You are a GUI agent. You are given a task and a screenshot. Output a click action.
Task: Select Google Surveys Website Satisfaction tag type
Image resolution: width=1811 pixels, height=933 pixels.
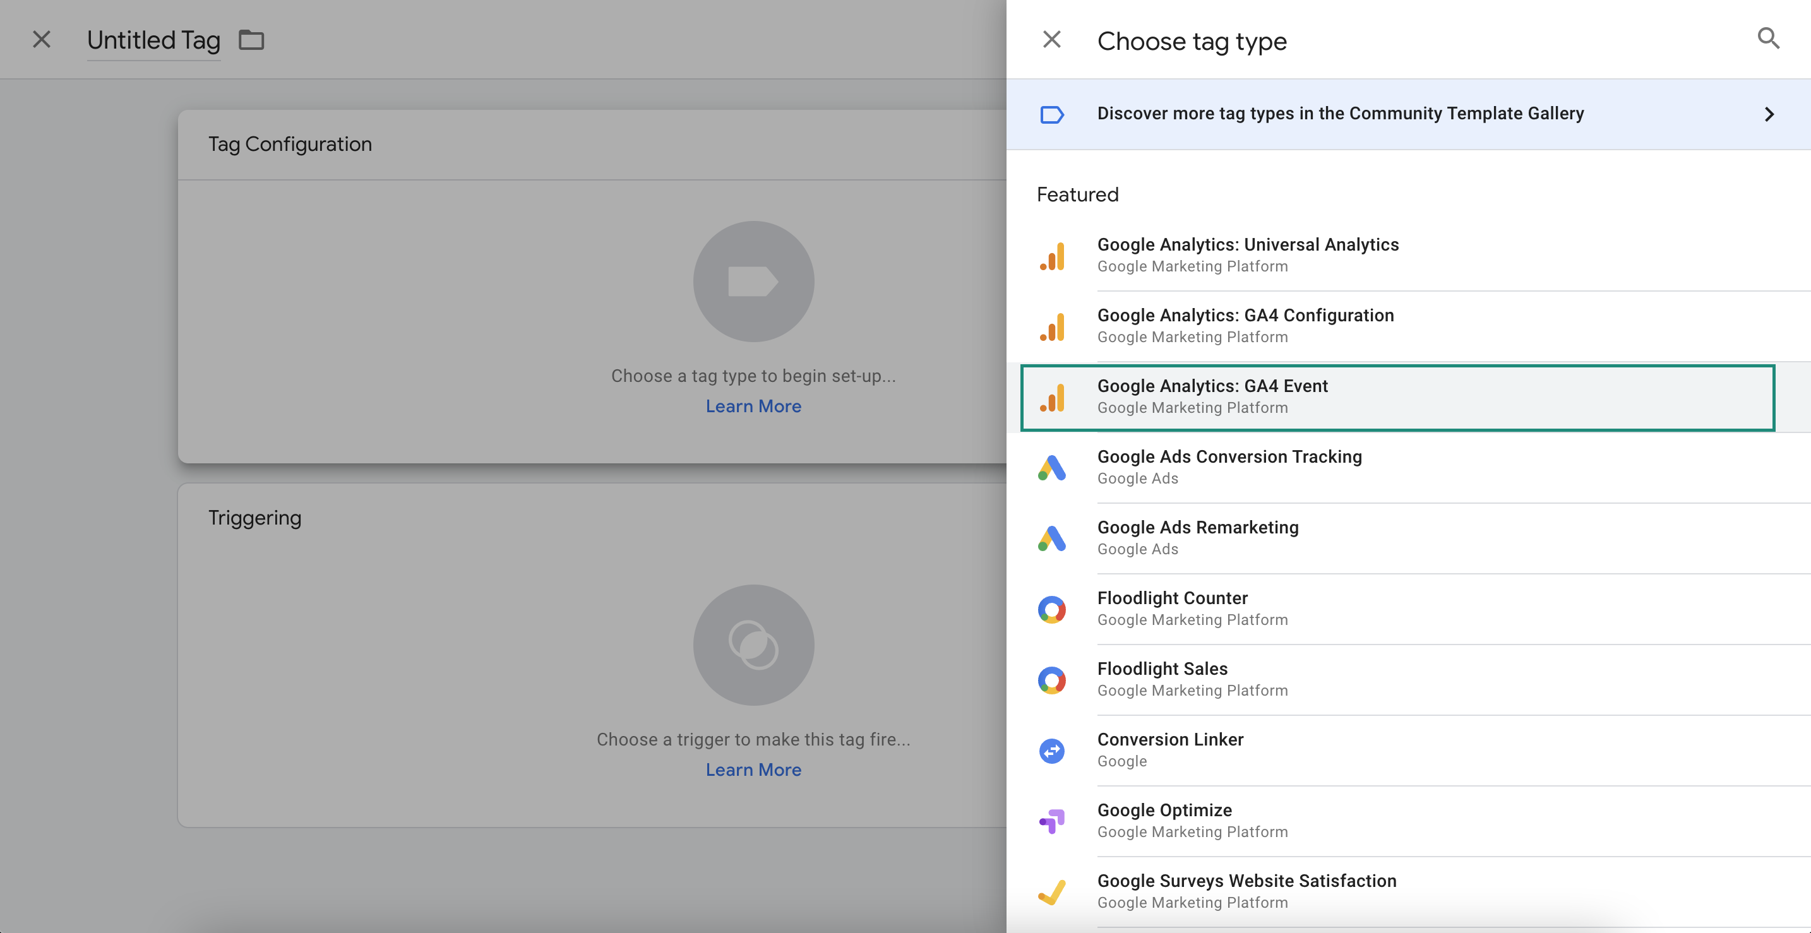pos(1408,892)
